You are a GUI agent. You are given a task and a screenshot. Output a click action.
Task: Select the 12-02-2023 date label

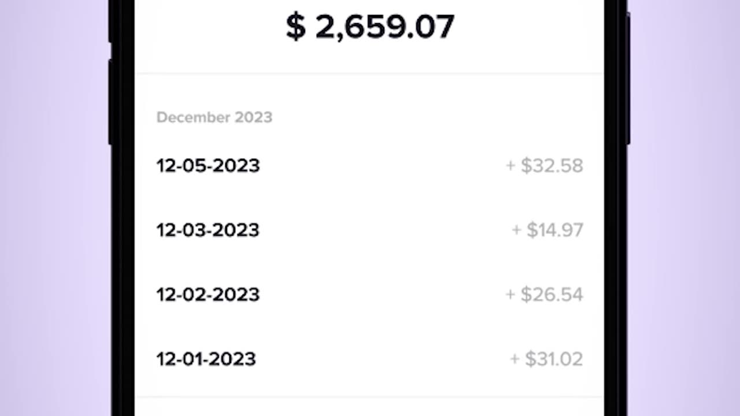coord(208,295)
